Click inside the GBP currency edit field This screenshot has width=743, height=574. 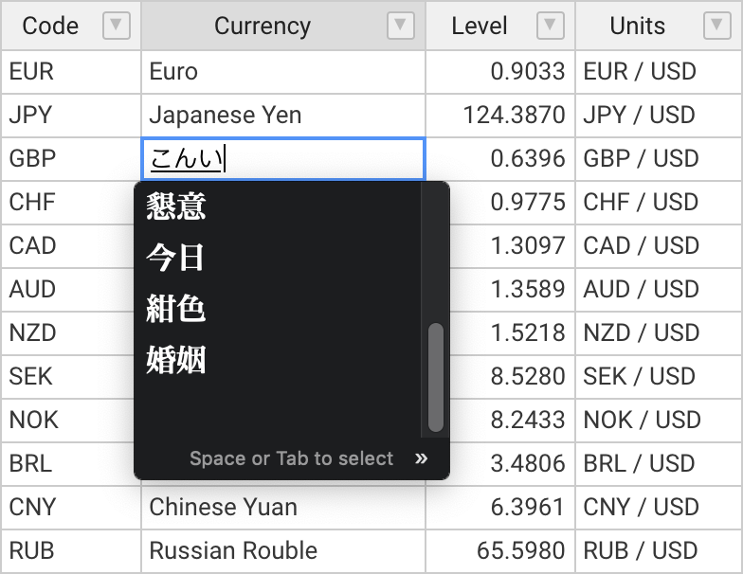(x=283, y=159)
